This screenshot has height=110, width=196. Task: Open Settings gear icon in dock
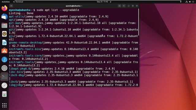coord(4,68)
